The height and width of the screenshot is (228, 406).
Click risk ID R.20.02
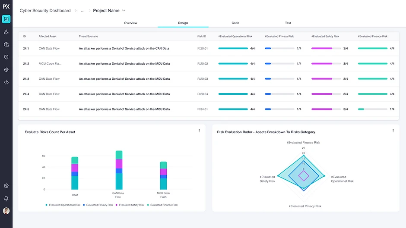tap(203, 64)
